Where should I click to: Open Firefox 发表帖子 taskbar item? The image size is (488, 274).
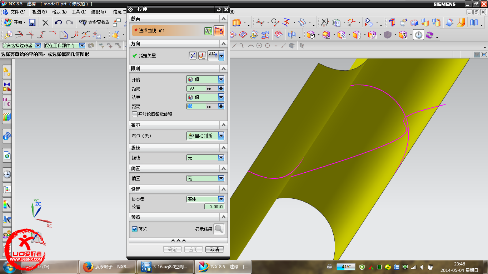tap(108, 267)
